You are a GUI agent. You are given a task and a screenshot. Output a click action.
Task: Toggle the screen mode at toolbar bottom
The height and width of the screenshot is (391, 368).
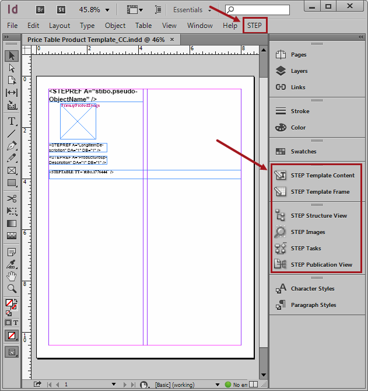pyautogui.click(x=12, y=352)
